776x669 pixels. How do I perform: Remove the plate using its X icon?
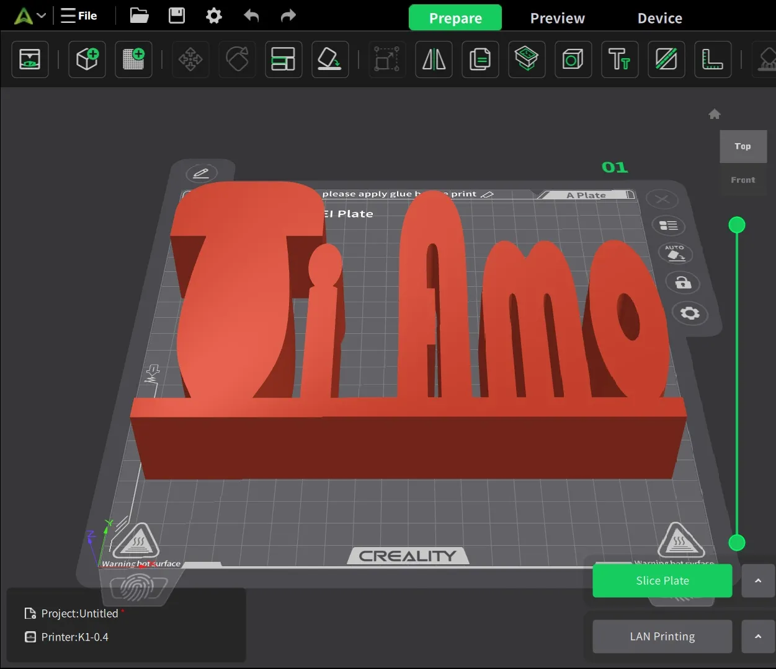(662, 199)
